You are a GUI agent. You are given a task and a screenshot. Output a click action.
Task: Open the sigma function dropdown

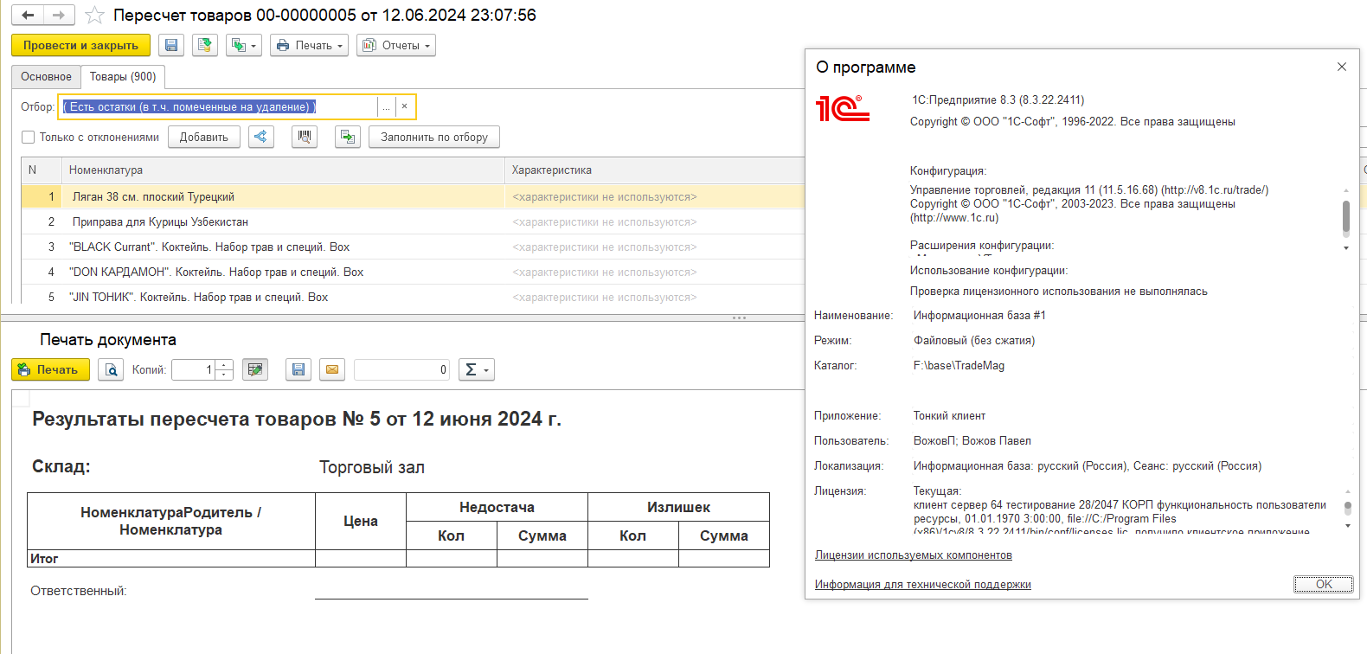(x=476, y=369)
